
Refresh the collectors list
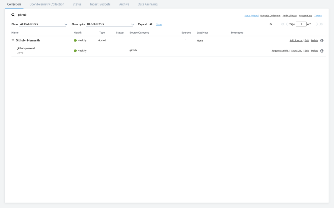click(271, 24)
